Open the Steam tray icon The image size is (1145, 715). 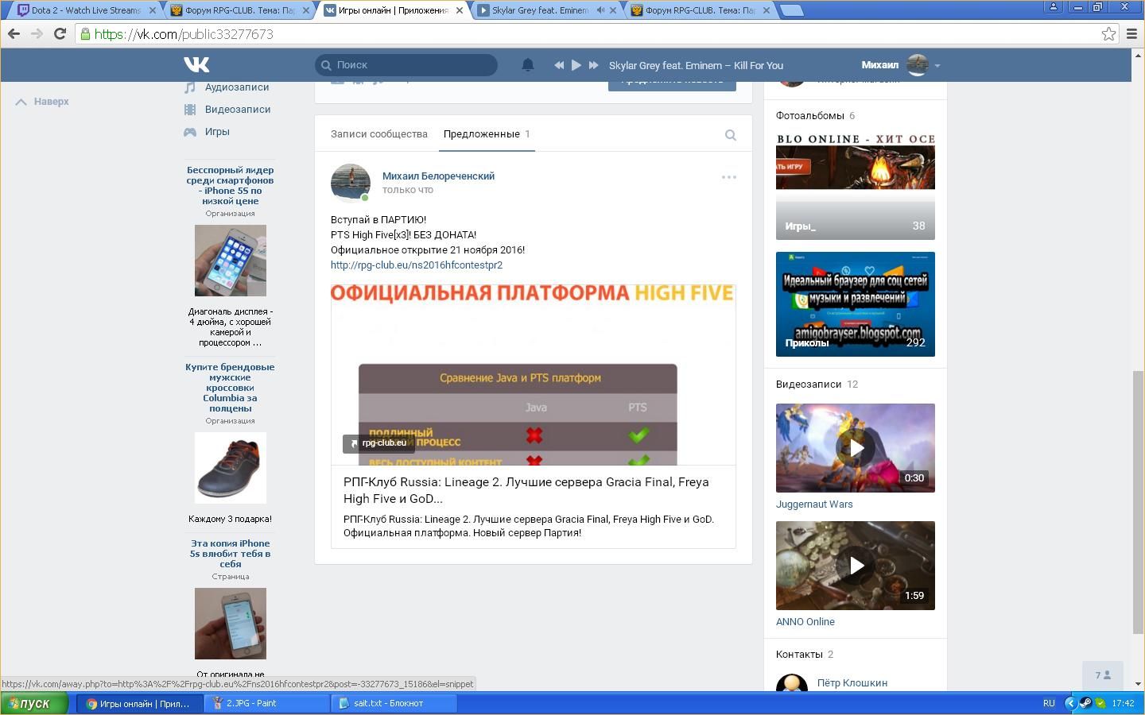click(x=1085, y=703)
